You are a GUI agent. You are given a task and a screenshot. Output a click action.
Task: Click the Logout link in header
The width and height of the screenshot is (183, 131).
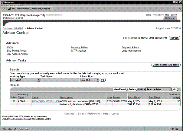(x=174, y=15)
